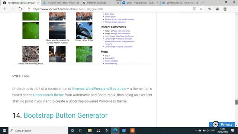Show hidden system tray icons chevron
The height and width of the screenshot is (134, 238).
pos(196,131)
